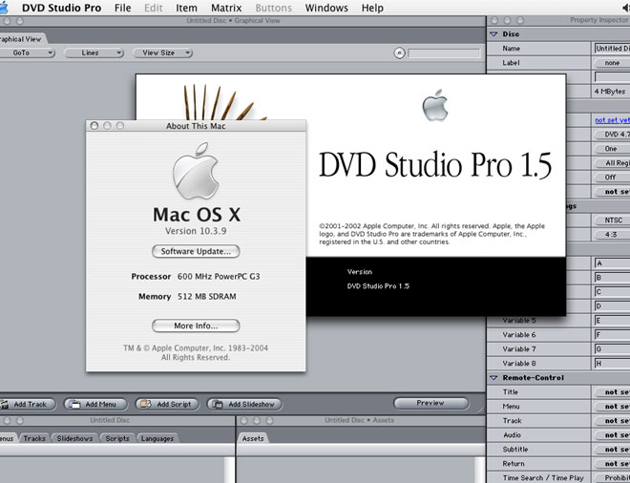The height and width of the screenshot is (483, 630).
Task: Open the NTSC video standard dropdown
Action: [612, 220]
